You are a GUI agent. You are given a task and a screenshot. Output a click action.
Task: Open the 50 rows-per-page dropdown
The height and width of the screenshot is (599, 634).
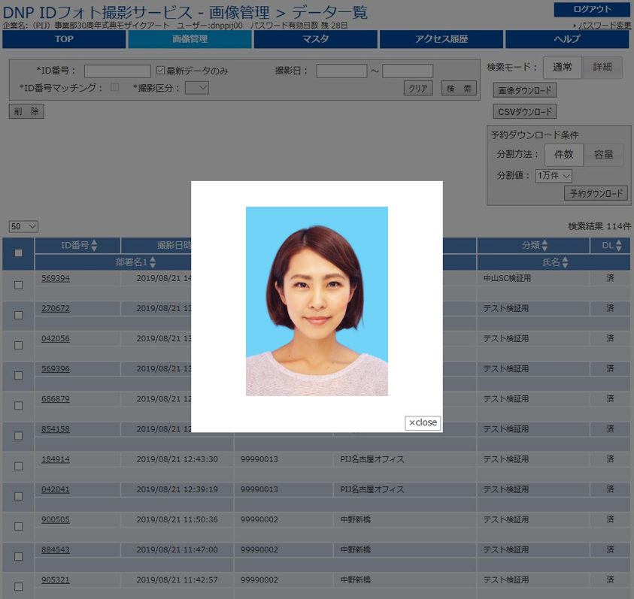coord(23,226)
